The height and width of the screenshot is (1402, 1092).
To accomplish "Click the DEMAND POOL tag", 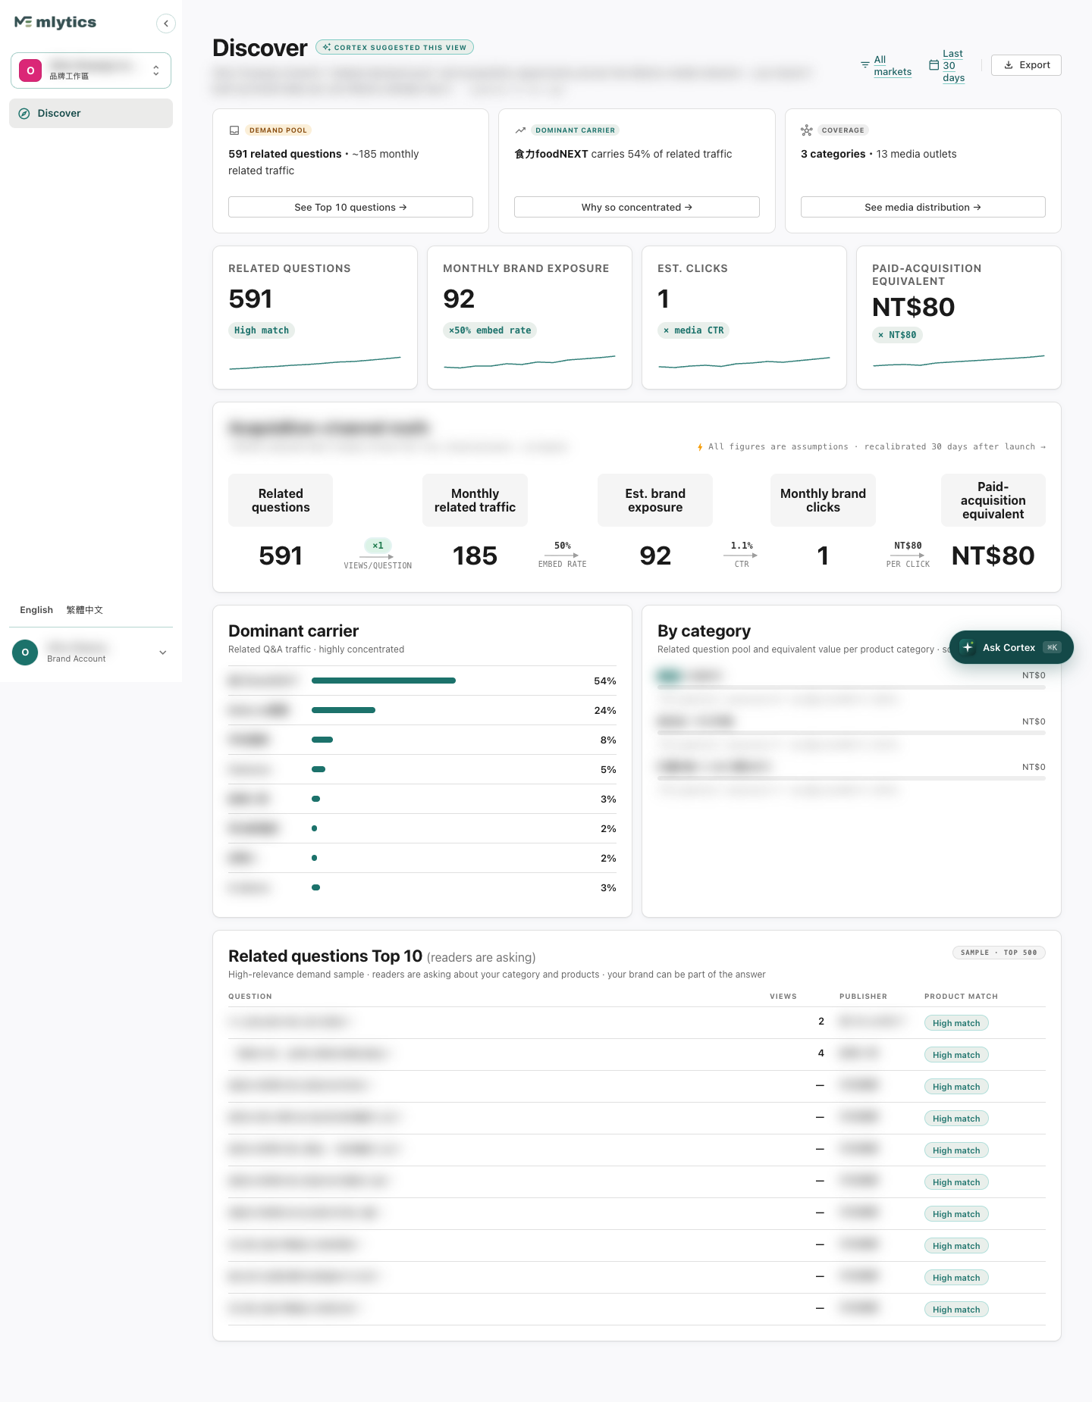I will pyautogui.click(x=278, y=130).
